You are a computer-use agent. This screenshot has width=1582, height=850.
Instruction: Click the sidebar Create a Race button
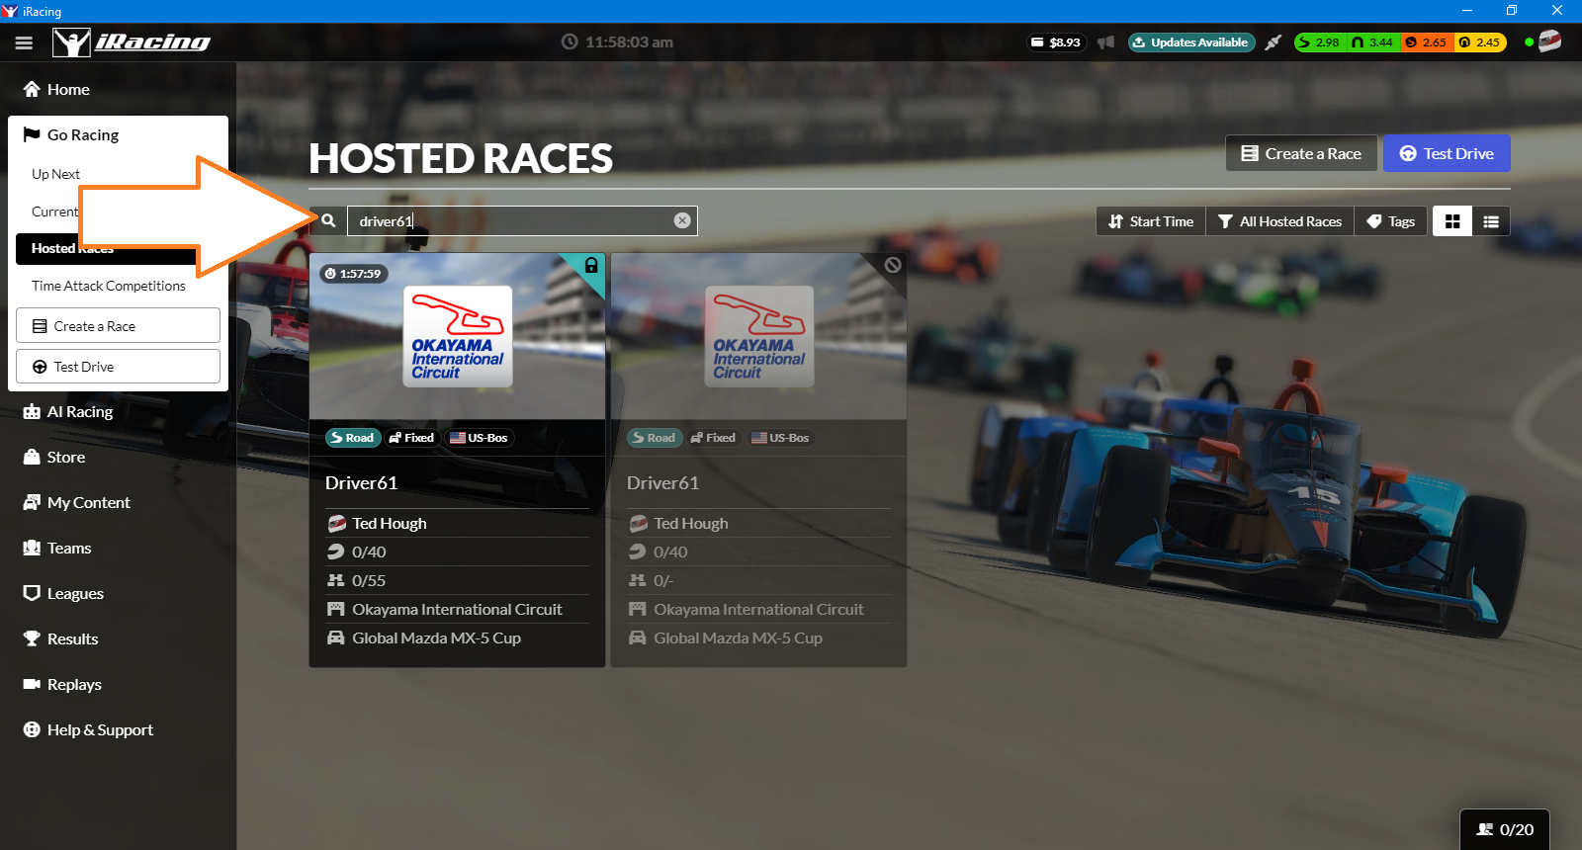click(118, 326)
